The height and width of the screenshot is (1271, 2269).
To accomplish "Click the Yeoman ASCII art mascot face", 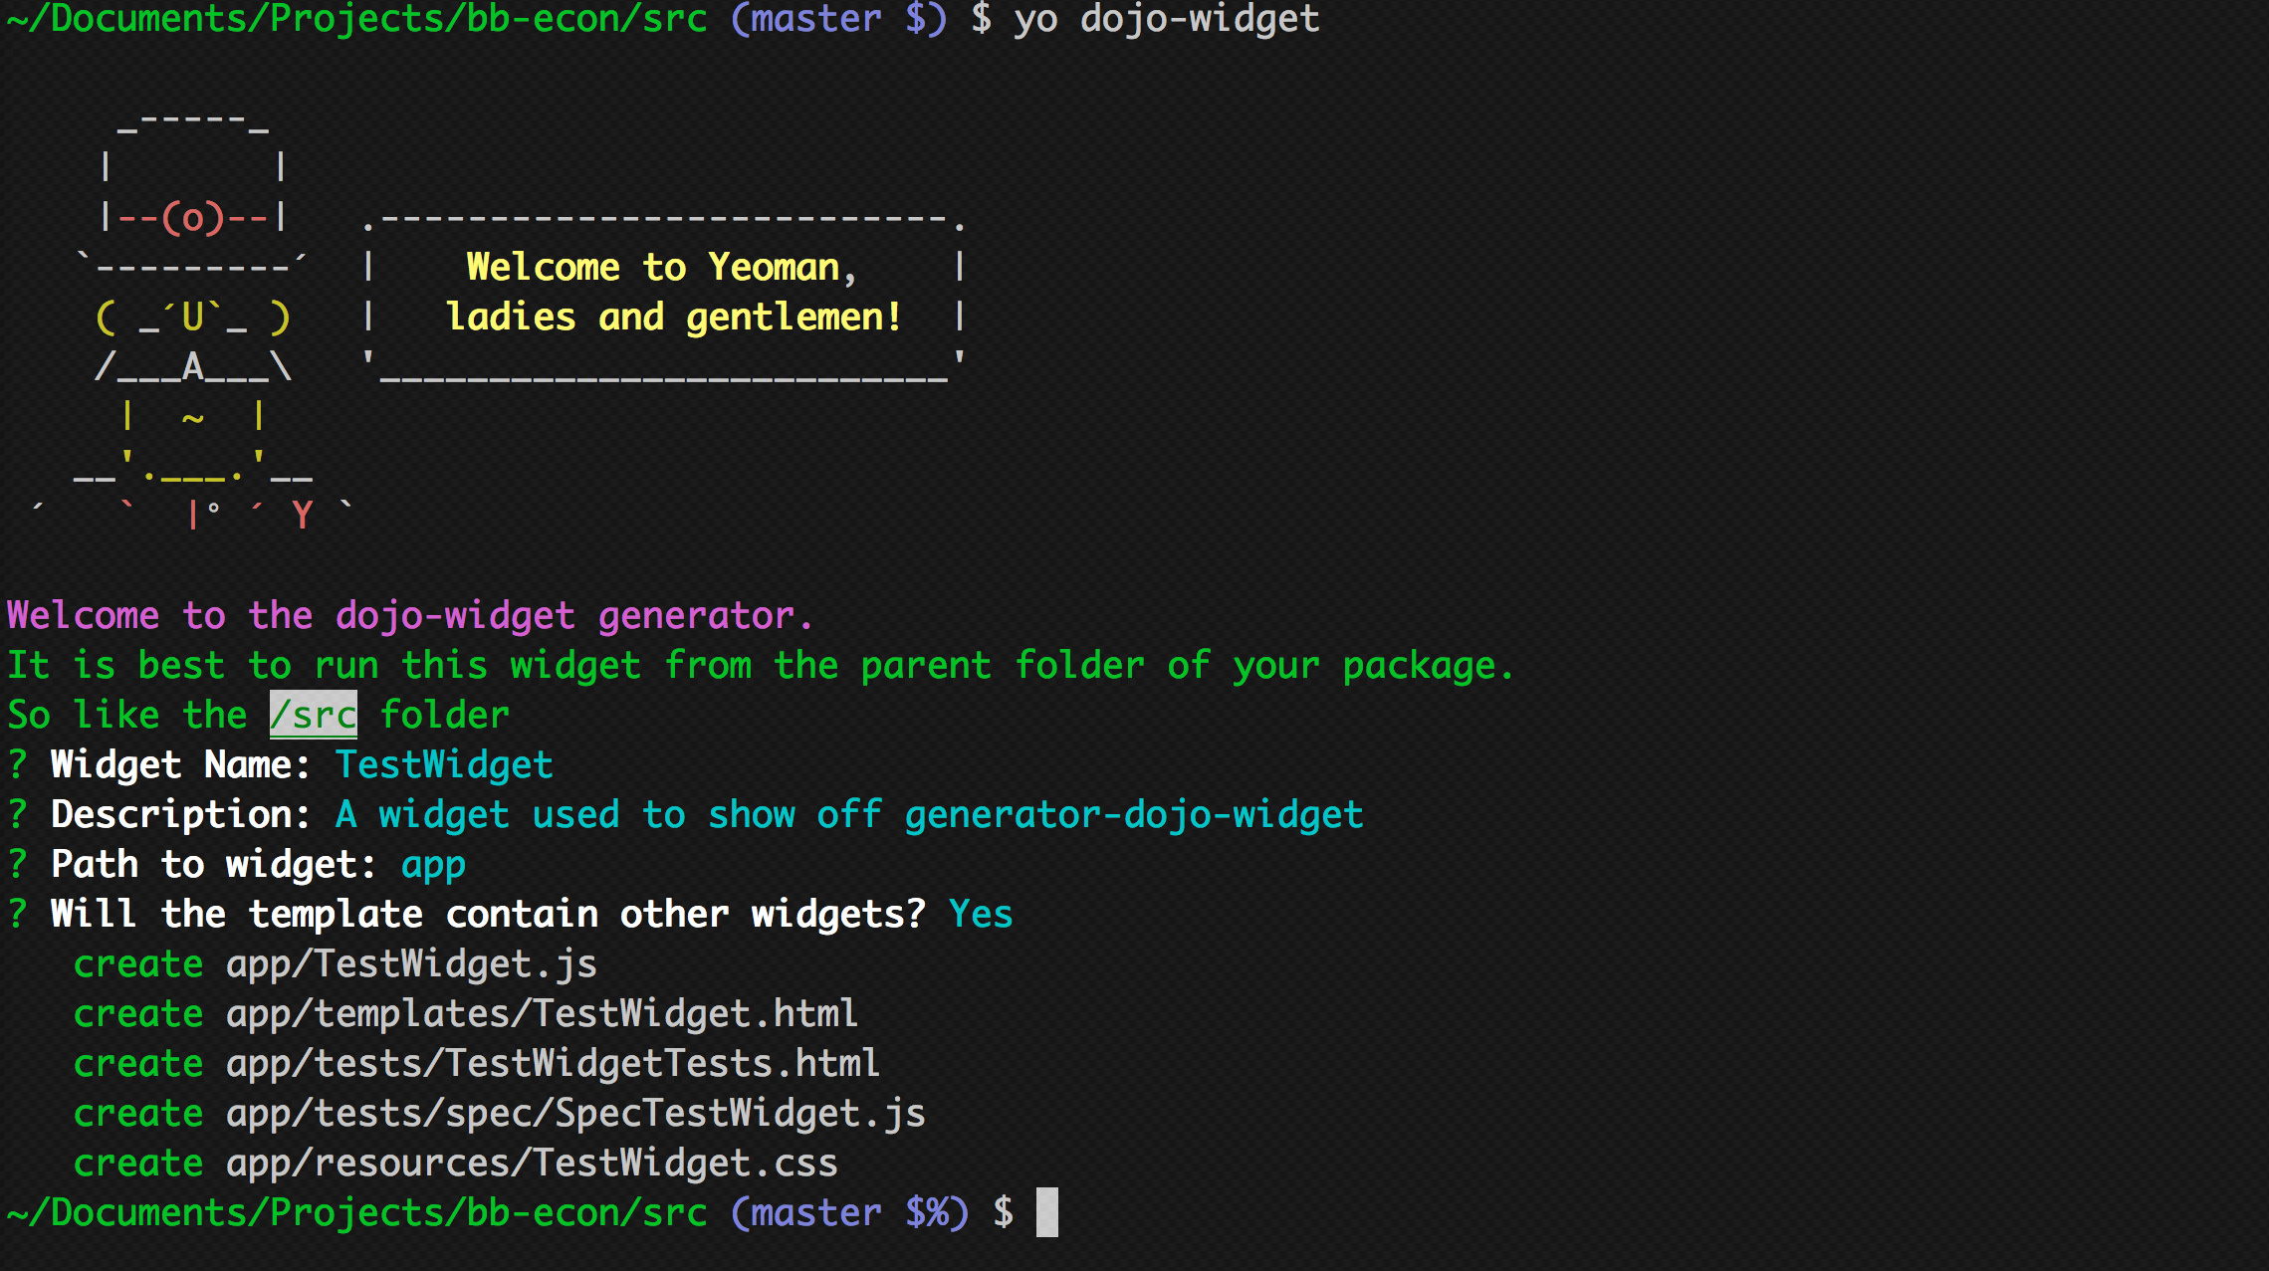I will point(193,318).
